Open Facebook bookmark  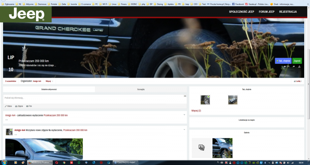tap(238, 4)
